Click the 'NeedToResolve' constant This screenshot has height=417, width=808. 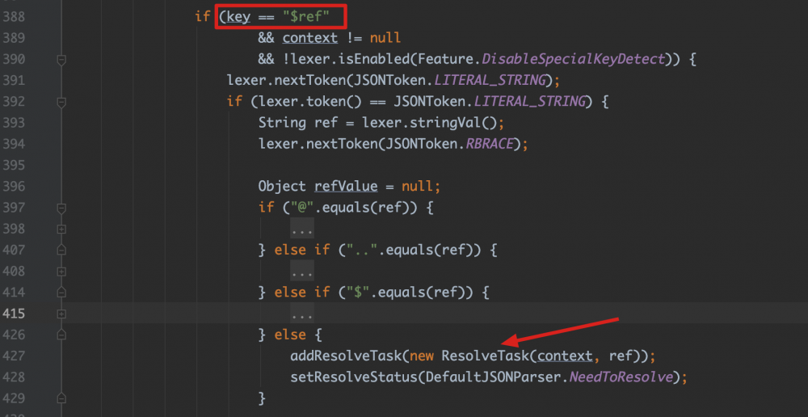pos(621,377)
